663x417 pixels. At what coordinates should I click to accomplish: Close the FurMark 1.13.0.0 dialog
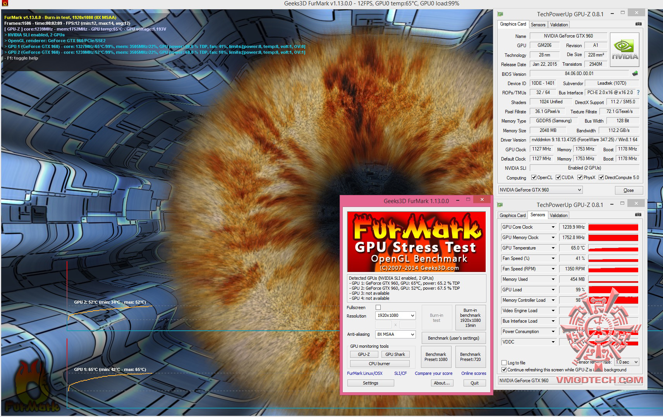pyautogui.click(x=482, y=200)
